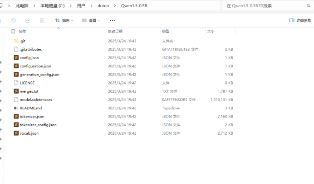Click the tokenizer.json file name

point(32,117)
